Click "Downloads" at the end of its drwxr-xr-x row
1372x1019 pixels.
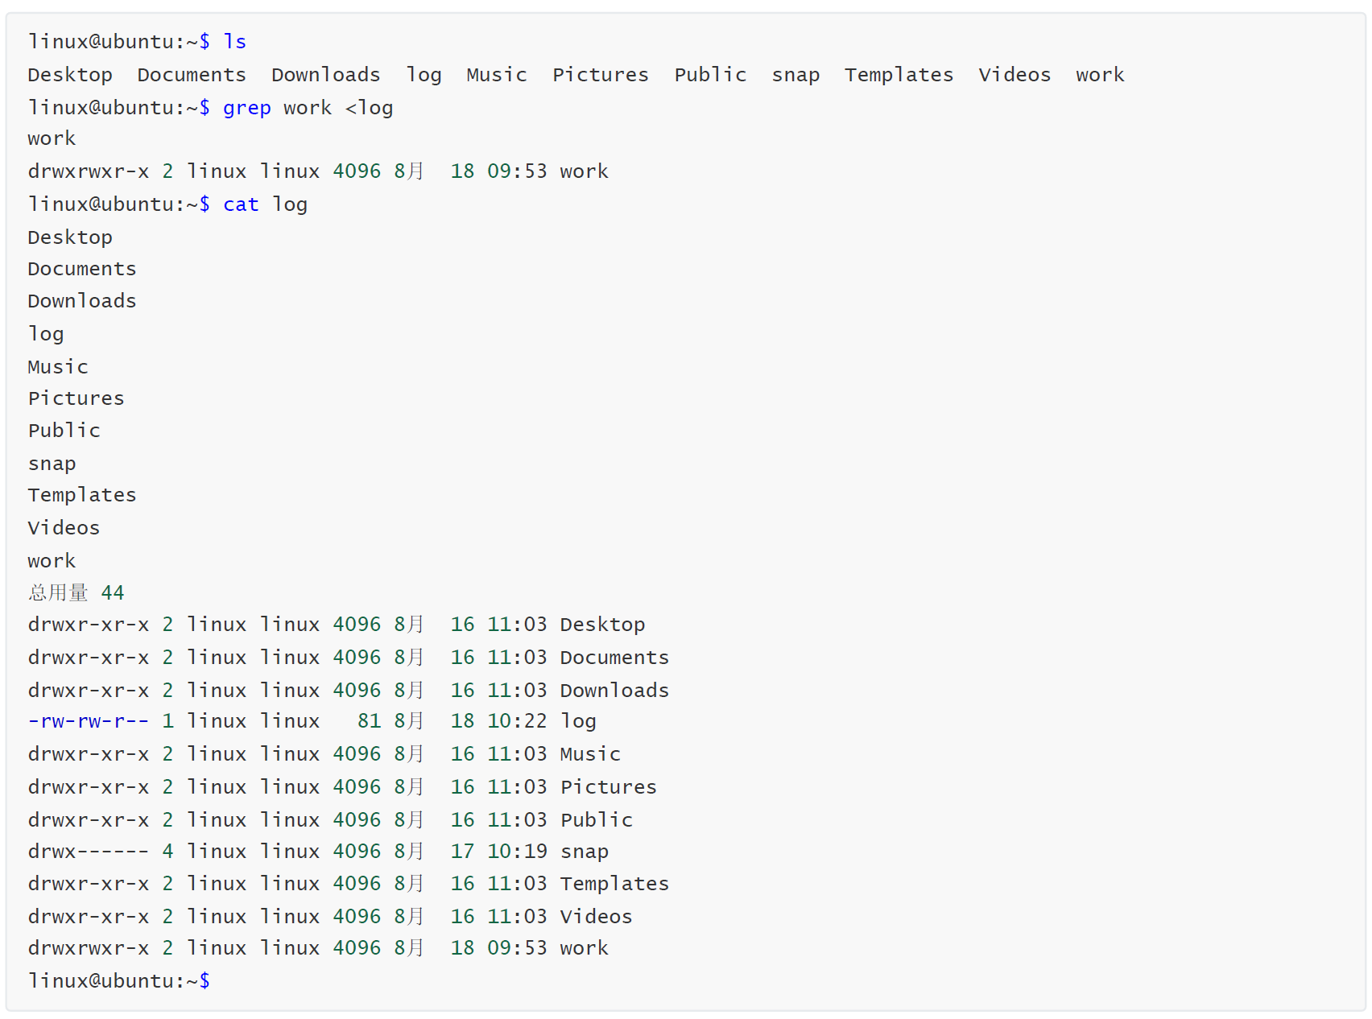coord(614,691)
